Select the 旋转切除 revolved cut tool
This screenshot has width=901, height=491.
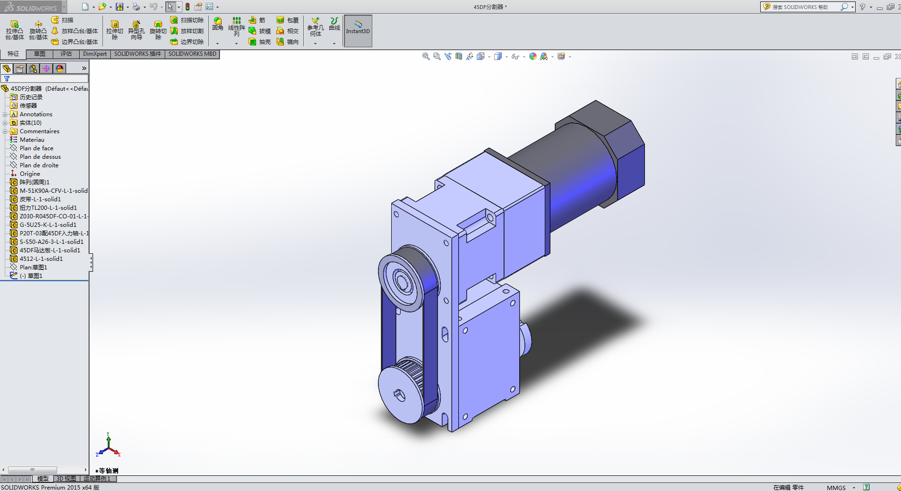(158, 30)
